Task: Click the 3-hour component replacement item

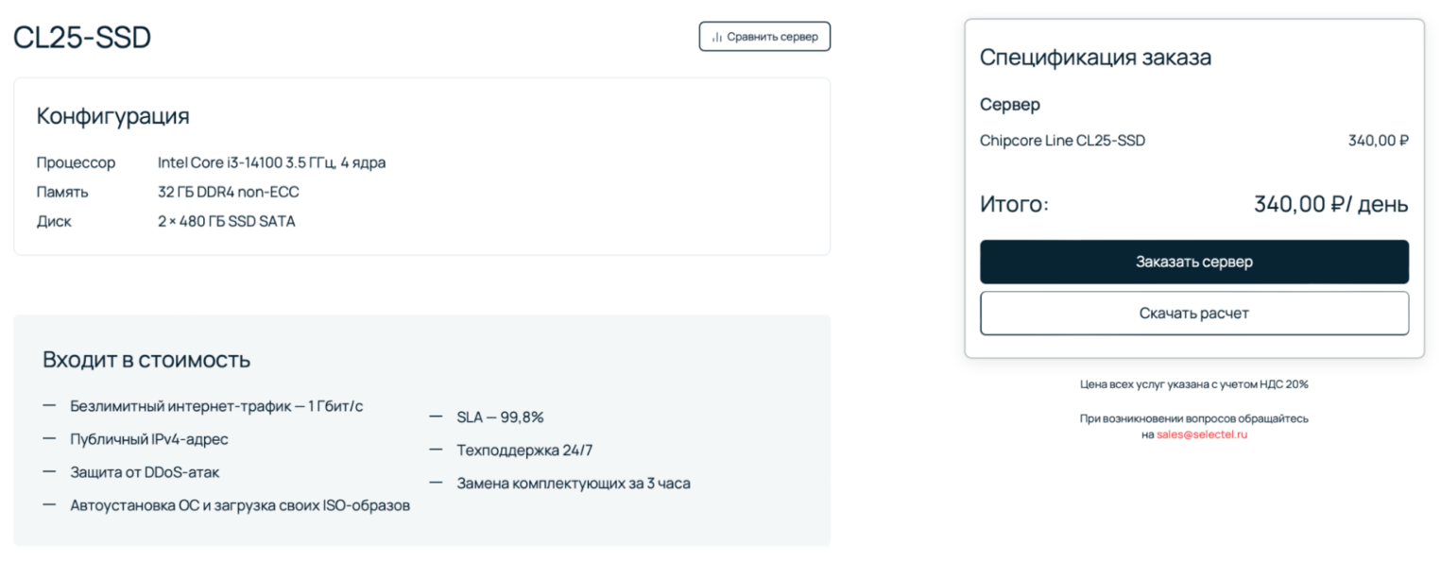Action: click(x=573, y=483)
